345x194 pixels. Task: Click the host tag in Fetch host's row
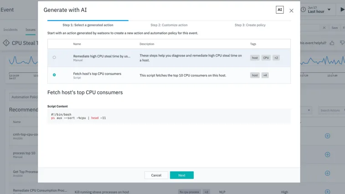(x=255, y=75)
